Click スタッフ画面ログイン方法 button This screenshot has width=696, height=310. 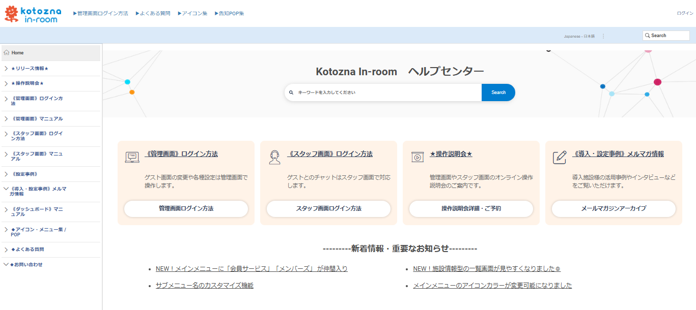click(328, 208)
